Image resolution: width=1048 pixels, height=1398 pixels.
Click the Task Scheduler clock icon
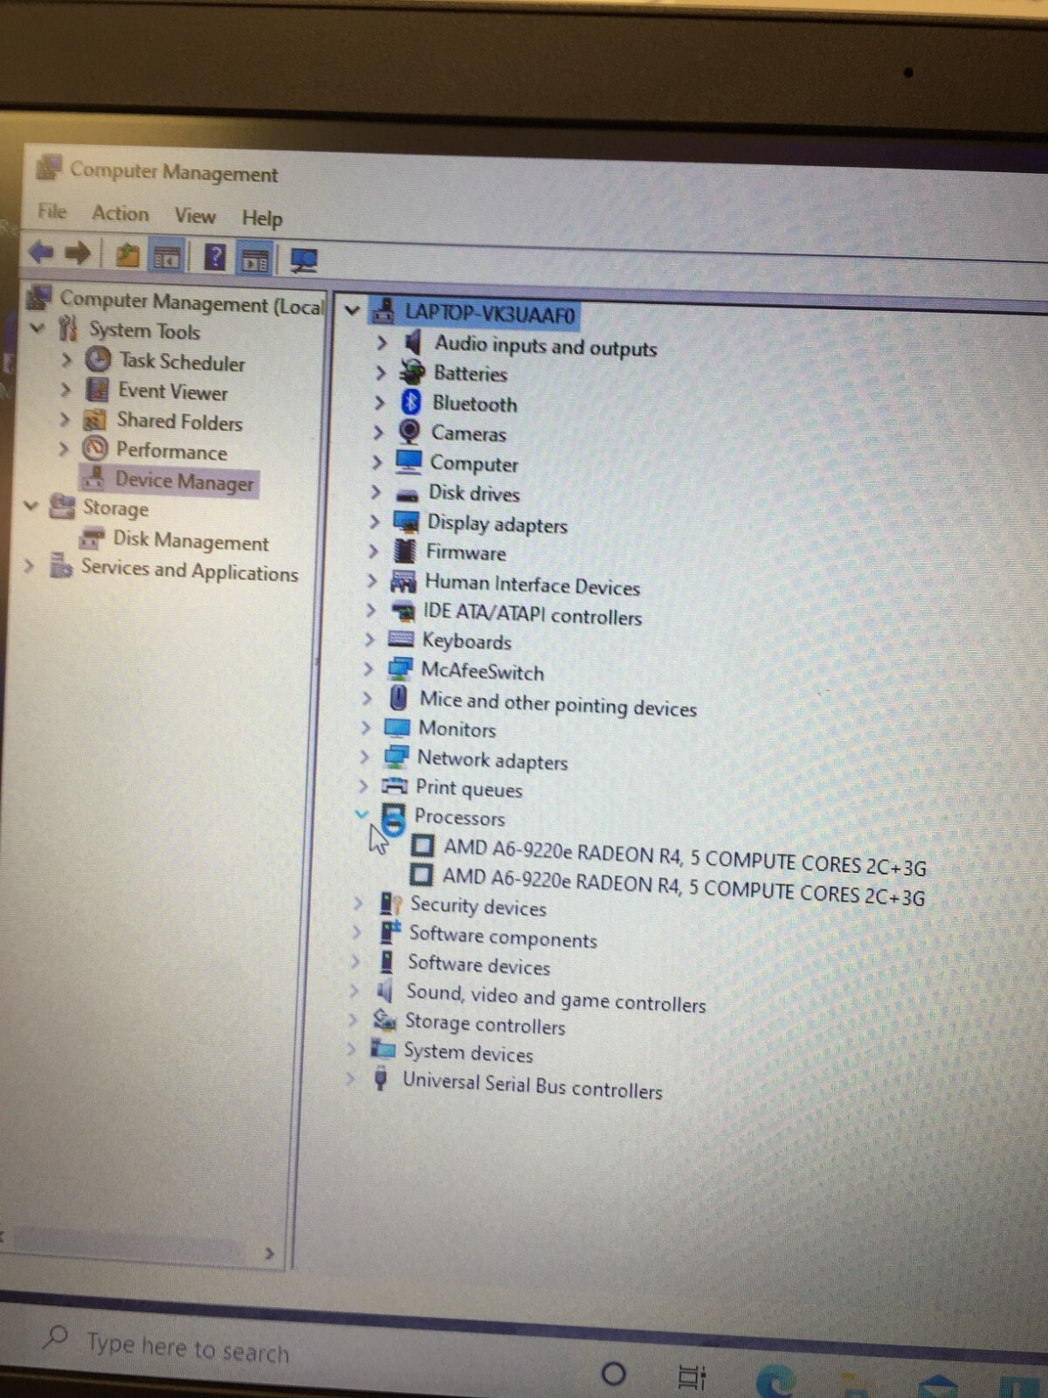pyautogui.click(x=98, y=360)
